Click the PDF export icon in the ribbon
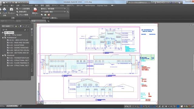 coord(35,10)
